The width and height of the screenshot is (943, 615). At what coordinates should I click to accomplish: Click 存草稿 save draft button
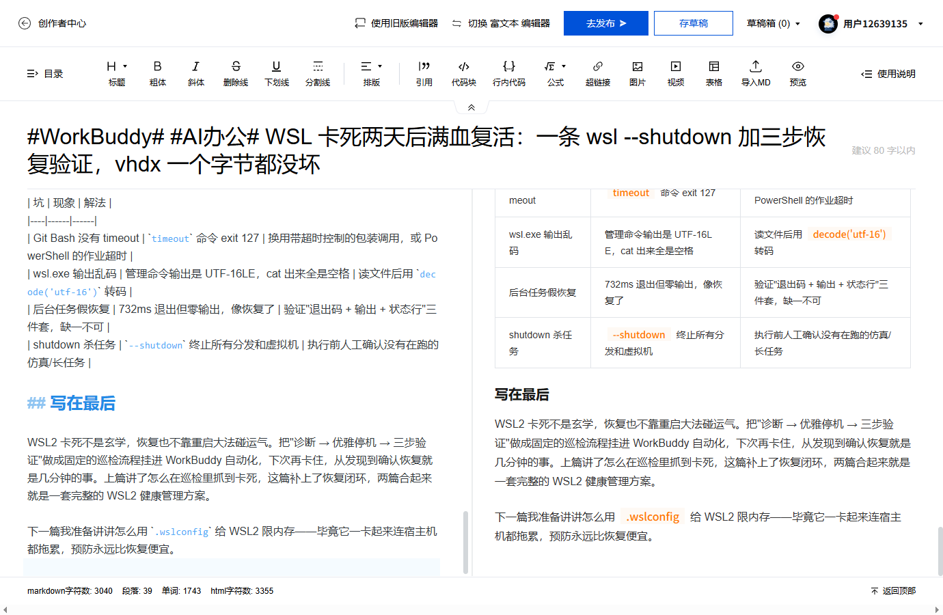pos(694,23)
